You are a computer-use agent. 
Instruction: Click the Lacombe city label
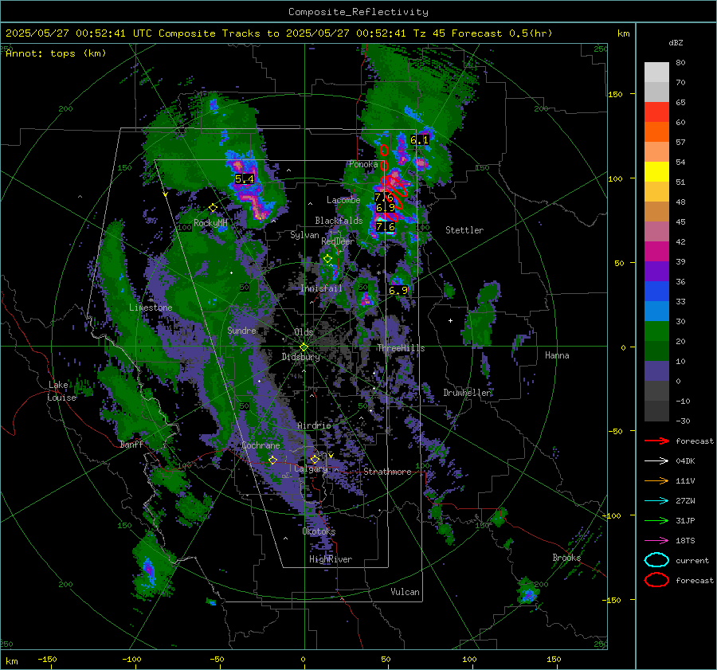click(x=343, y=200)
